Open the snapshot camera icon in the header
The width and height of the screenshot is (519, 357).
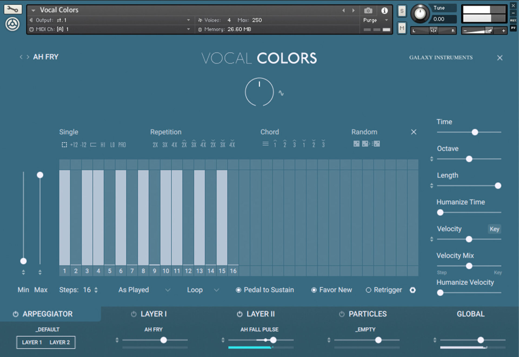368,10
